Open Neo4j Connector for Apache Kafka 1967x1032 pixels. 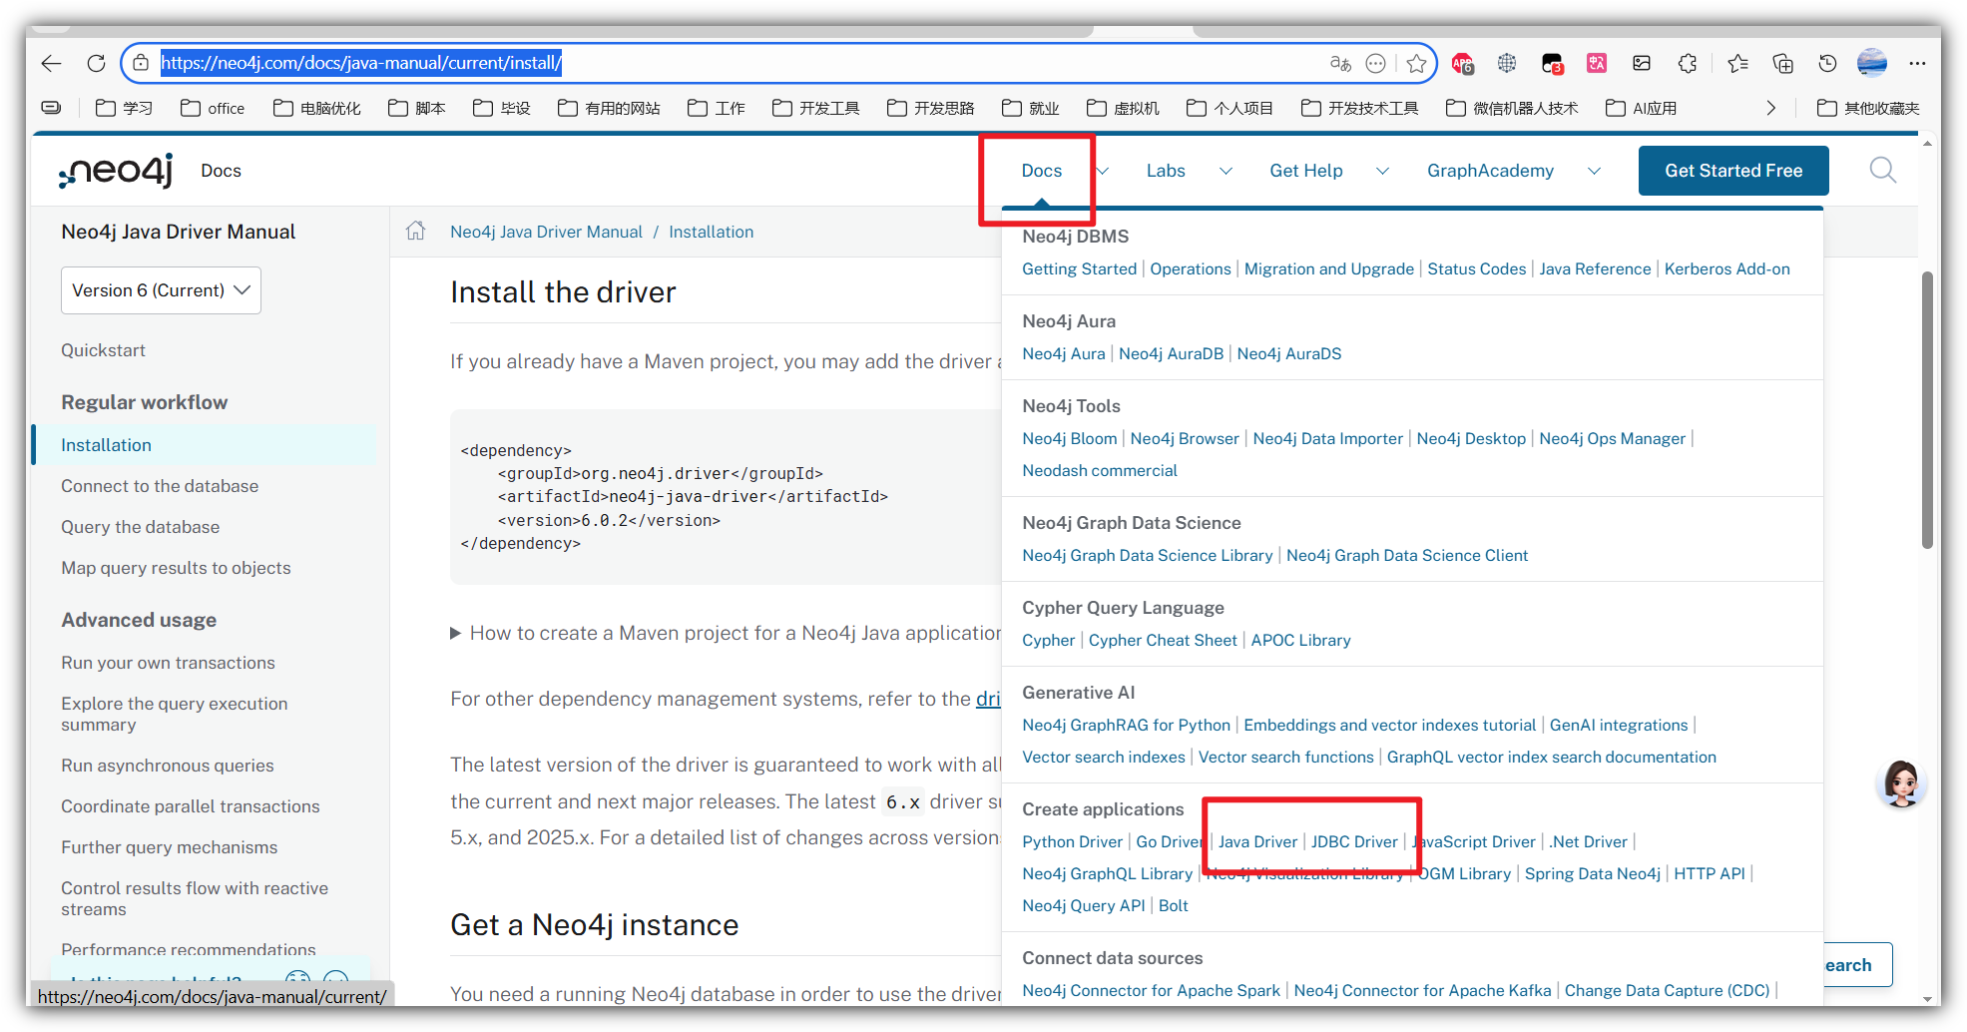tap(1422, 990)
